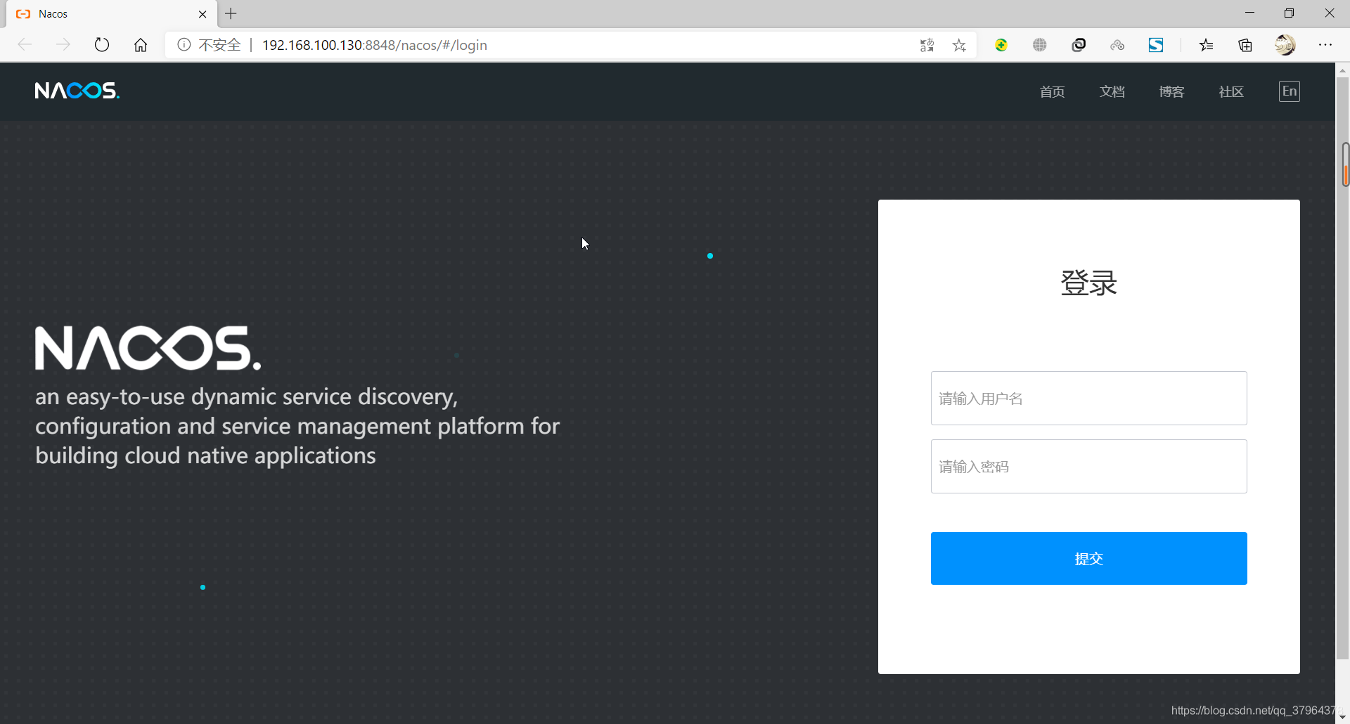Open the black swirl extension icon
1350x724 pixels.
pos(1079,45)
